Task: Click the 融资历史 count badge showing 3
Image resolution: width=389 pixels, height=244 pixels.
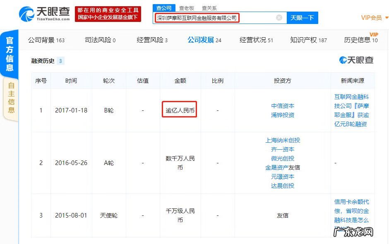Action: point(61,60)
